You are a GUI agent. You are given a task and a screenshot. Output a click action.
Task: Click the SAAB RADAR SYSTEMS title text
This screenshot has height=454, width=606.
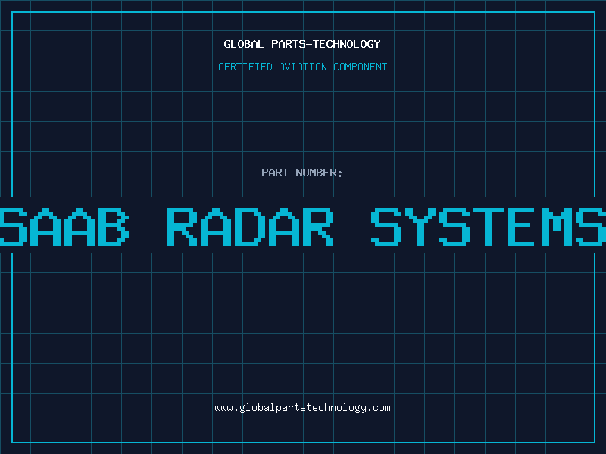303,227
